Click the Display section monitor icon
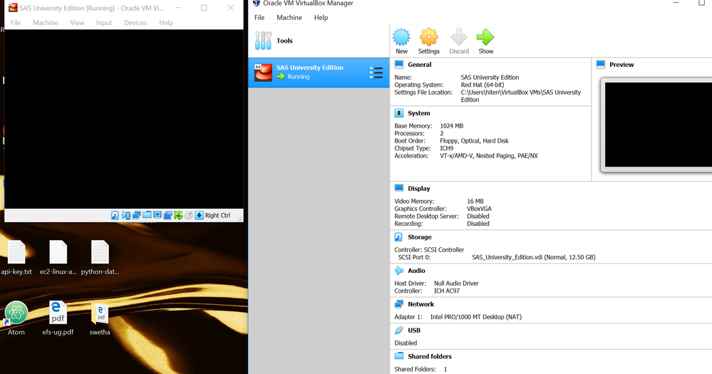The height and width of the screenshot is (374, 712). (399, 188)
